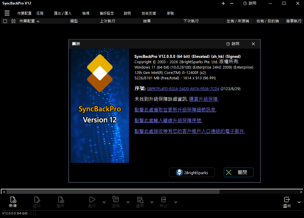Click the 排程 schedule icon

pyautogui.click(x=116, y=202)
